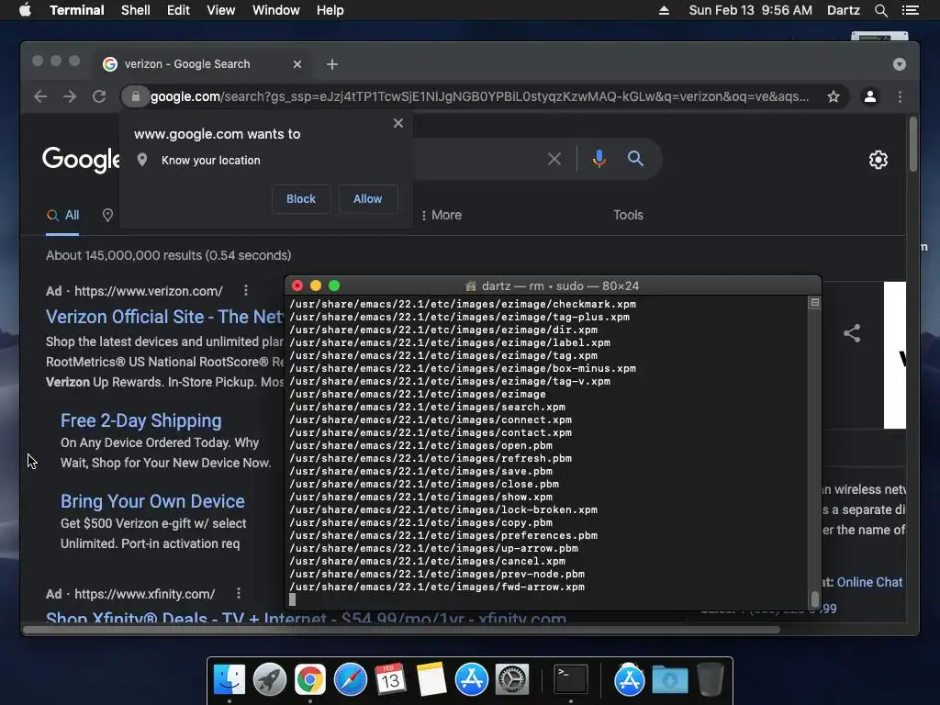Open Notification Center list icon

(x=911, y=10)
